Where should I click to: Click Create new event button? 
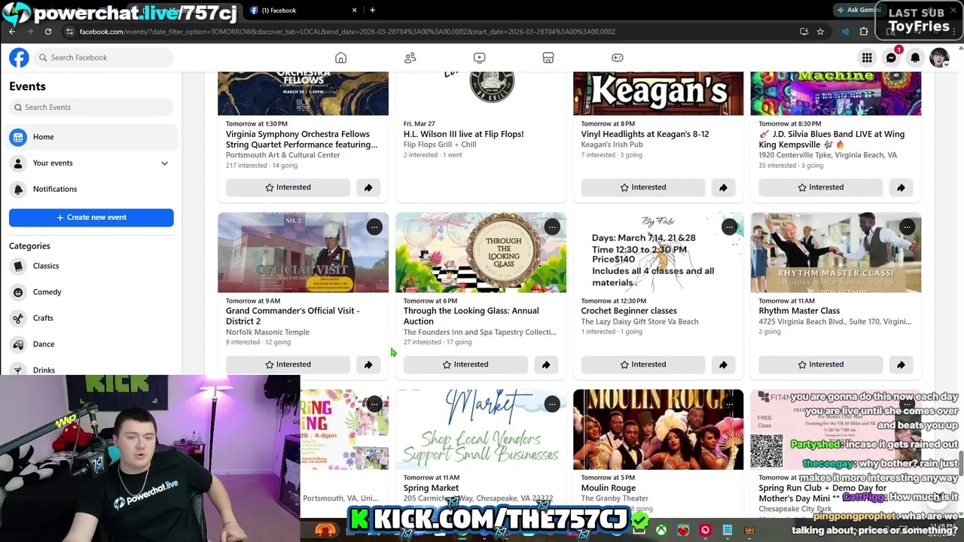click(91, 218)
